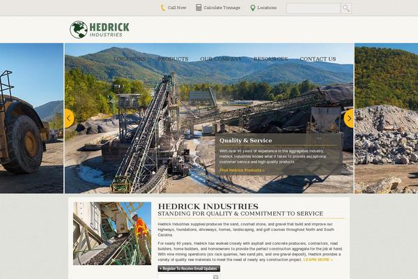Follow the LEARN MORE link
This screenshot has height=279, width=418.
pos(318,259)
